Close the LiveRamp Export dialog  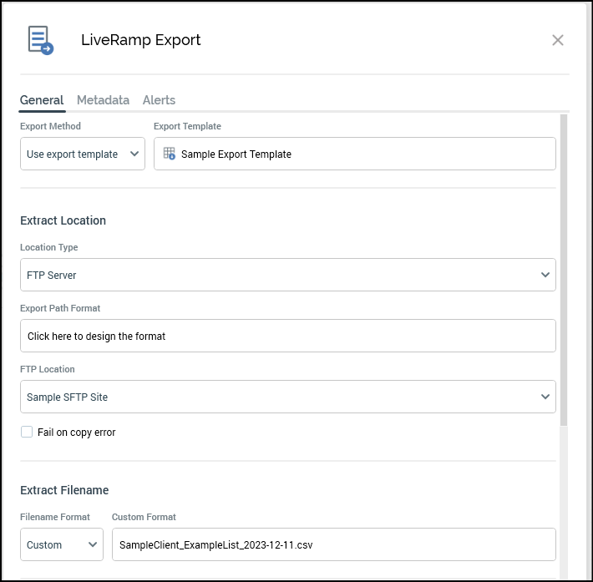[558, 40]
